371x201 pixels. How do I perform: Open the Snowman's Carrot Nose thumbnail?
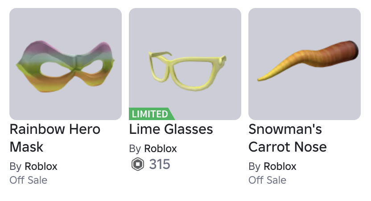(x=305, y=64)
